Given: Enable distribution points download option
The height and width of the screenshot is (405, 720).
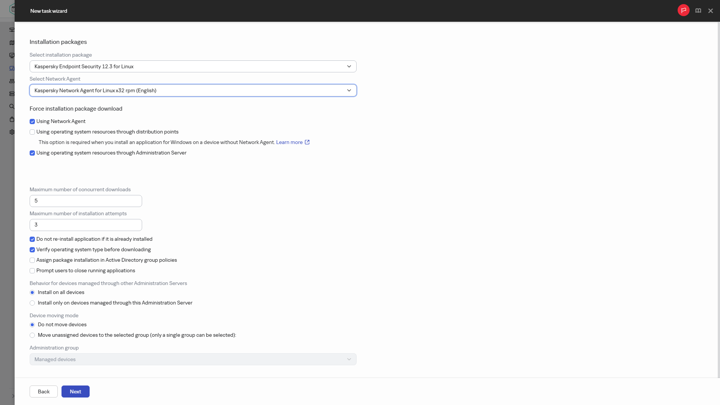Looking at the screenshot, I should click(x=32, y=132).
